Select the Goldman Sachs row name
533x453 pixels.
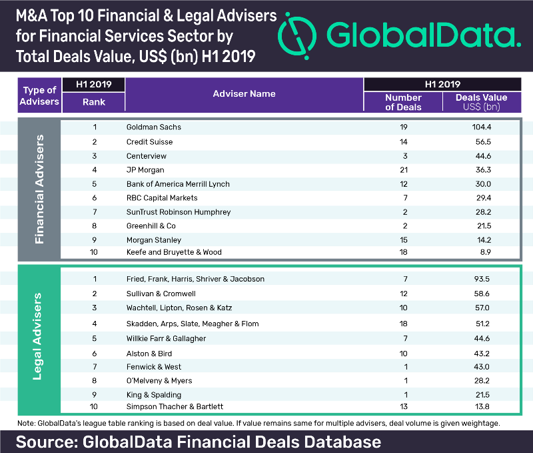click(154, 127)
